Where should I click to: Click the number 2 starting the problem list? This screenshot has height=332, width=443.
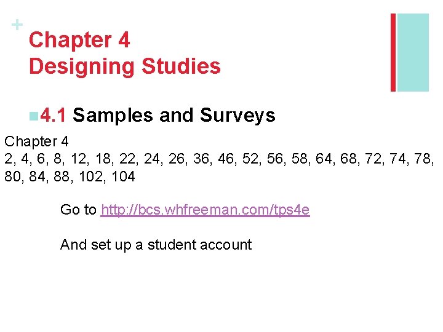9,159
